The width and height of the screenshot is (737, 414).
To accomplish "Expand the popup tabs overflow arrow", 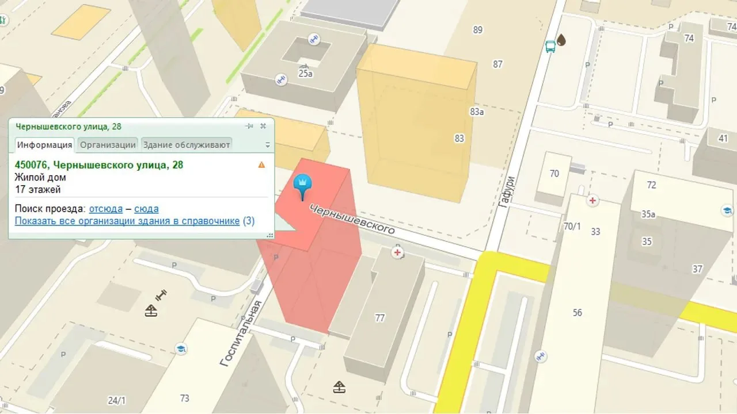I will (268, 145).
